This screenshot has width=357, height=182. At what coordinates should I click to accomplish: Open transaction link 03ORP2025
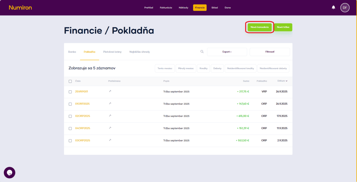[x=83, y=141]
